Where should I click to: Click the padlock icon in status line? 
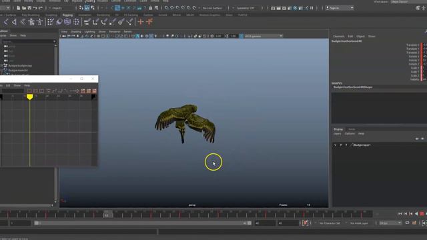tap(151, 8)
